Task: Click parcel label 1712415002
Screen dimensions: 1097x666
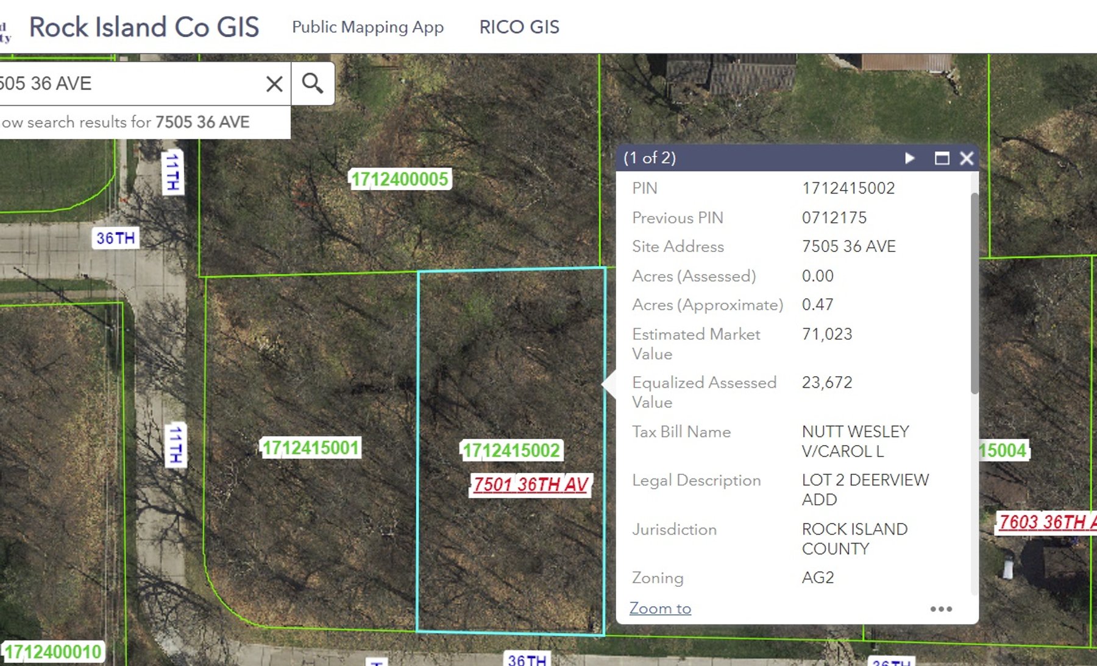Action: (x=511, y=450)
